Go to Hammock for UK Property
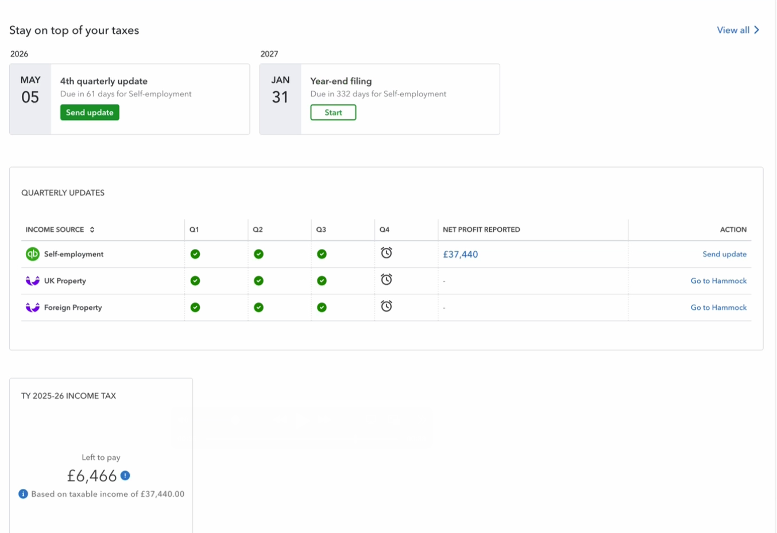Screen dimensions: 777x533 pos(718,281)
